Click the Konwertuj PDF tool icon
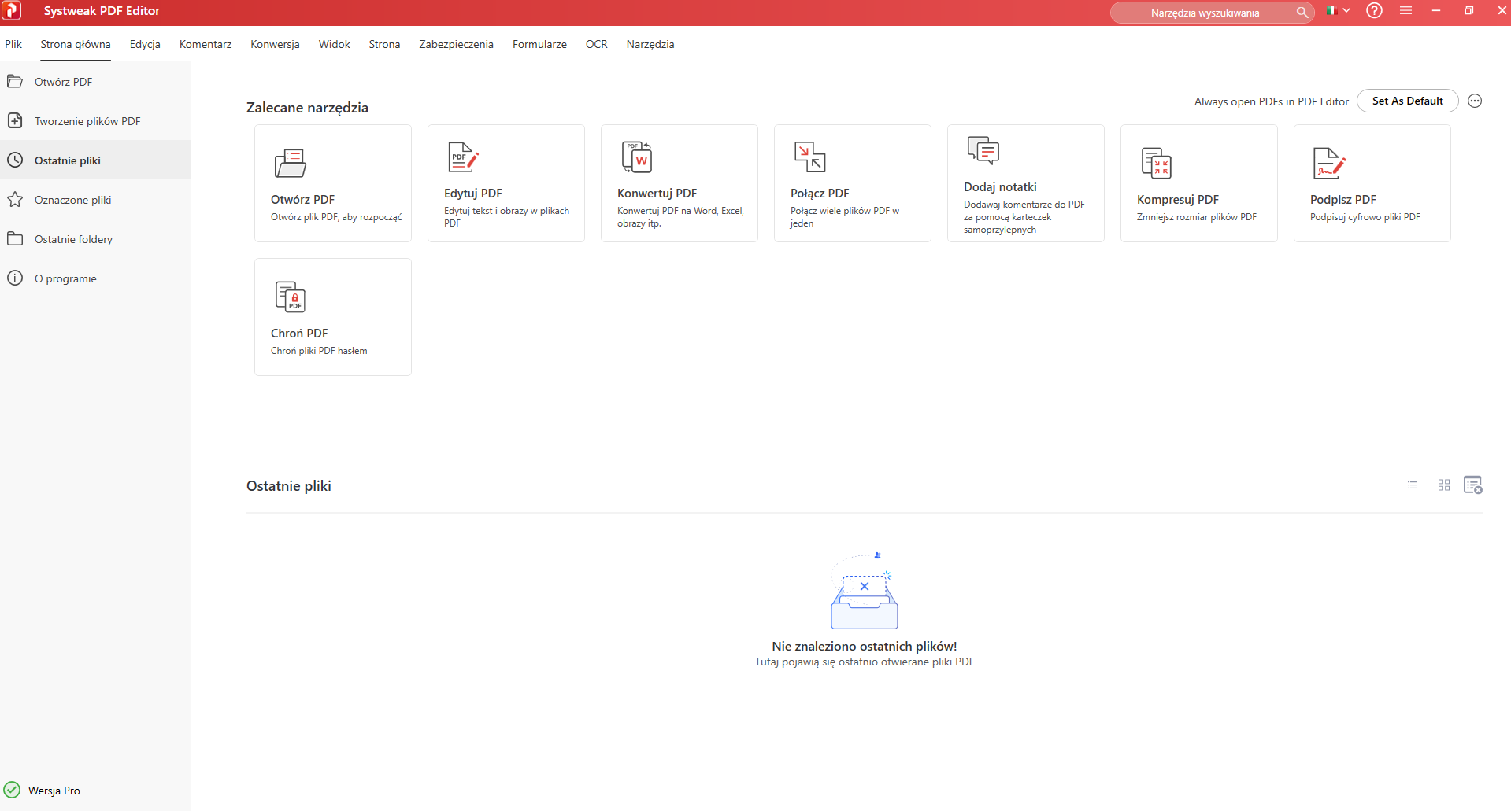 point(636,157)
